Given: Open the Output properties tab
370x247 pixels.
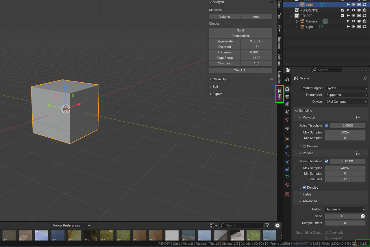Looking at the screenshot, I should click(287, 96).
